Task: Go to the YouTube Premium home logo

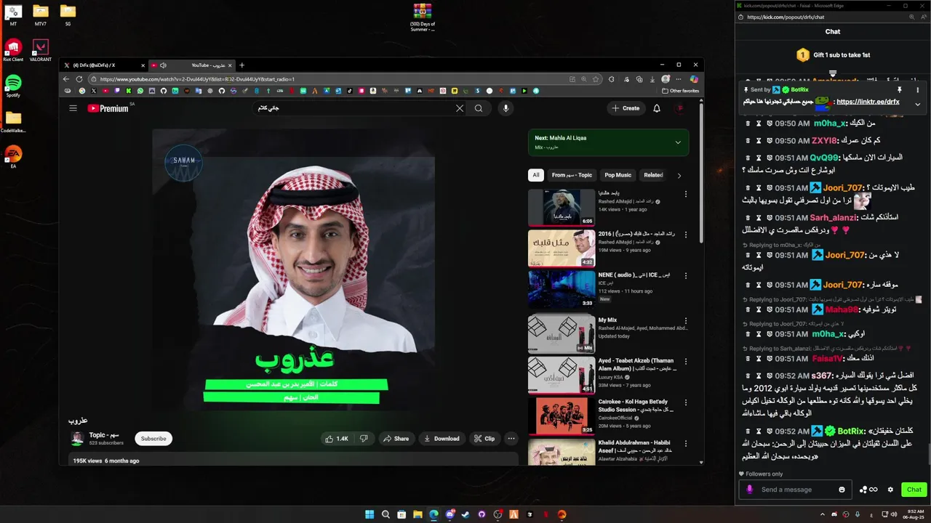Action: (109, 108)
